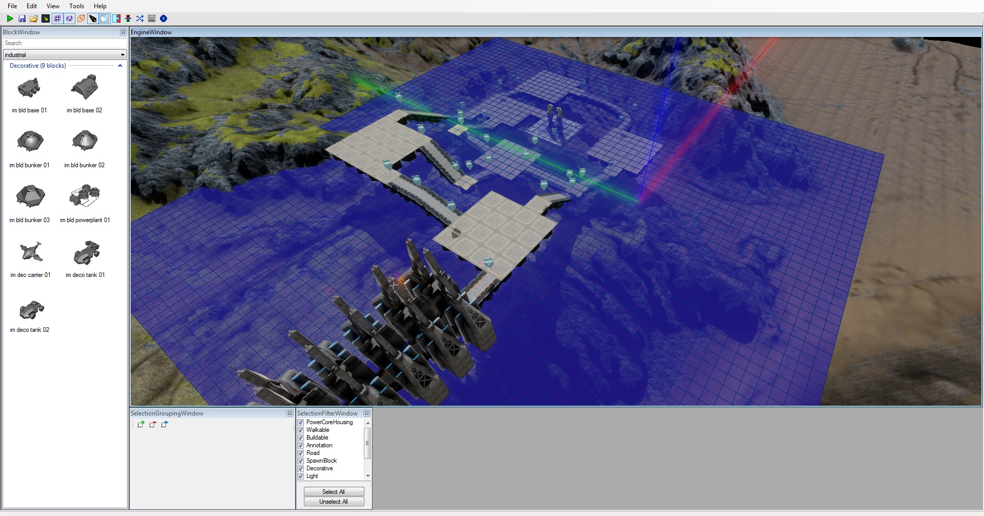Open the industrial category dropdown
The width and height of the screenshot is (984, 516).
coord(65,54)
